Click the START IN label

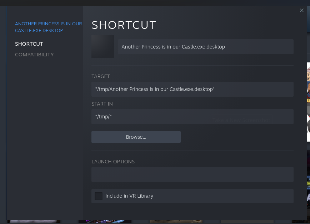(x=102, y=104)
